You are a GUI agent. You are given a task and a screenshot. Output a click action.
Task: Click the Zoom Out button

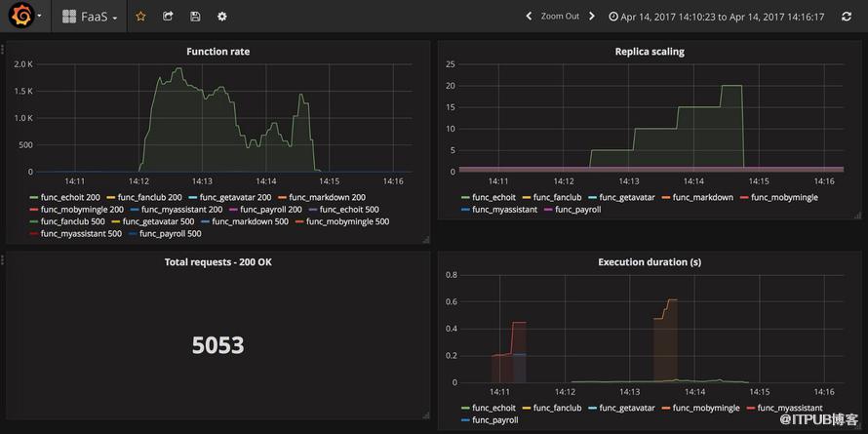pos(560,17)
